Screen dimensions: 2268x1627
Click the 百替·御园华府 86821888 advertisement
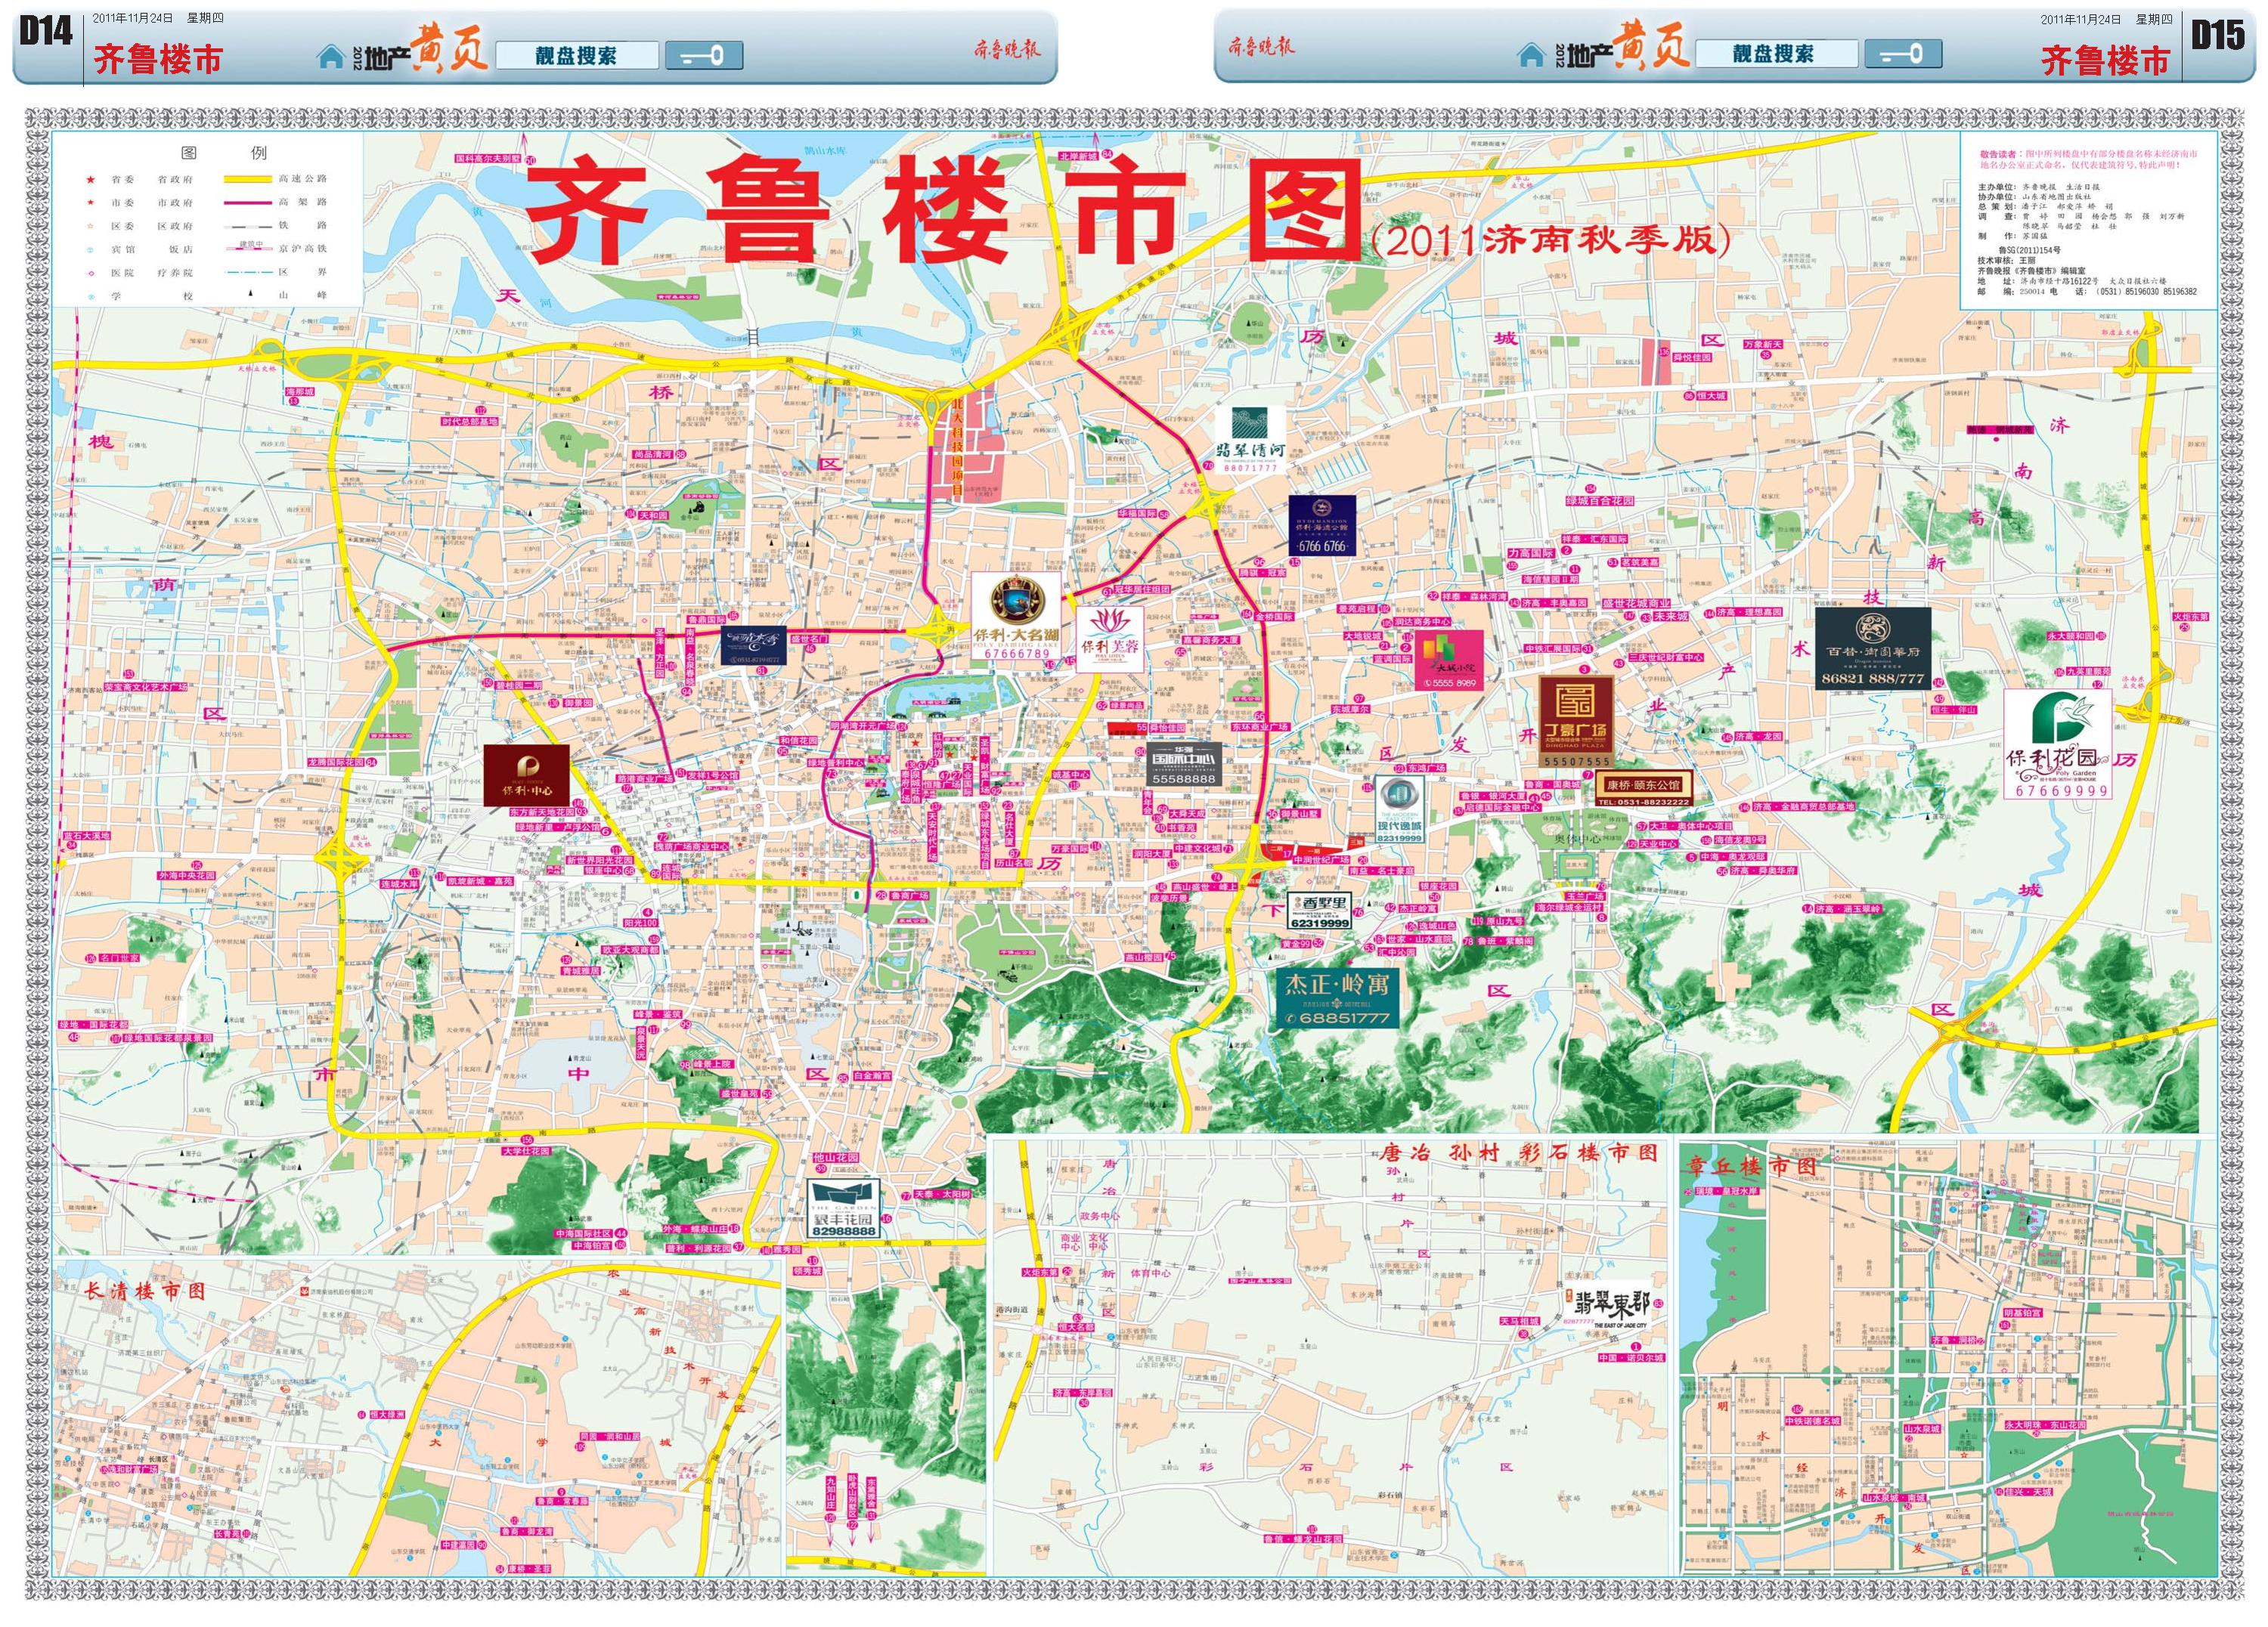(1872, 648)
